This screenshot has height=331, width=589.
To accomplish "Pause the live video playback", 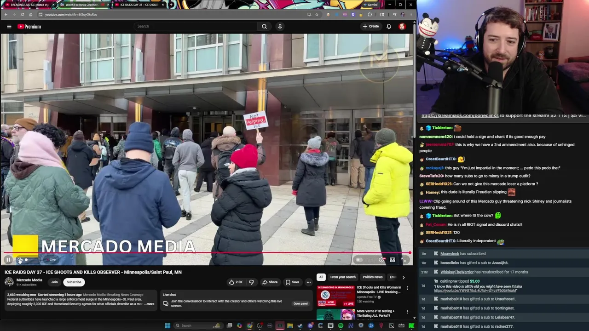I will click(x=8, y=260).
